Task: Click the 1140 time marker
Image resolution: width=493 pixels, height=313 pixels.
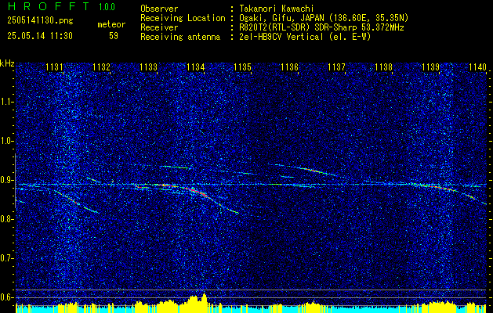Action: (477, 67)
